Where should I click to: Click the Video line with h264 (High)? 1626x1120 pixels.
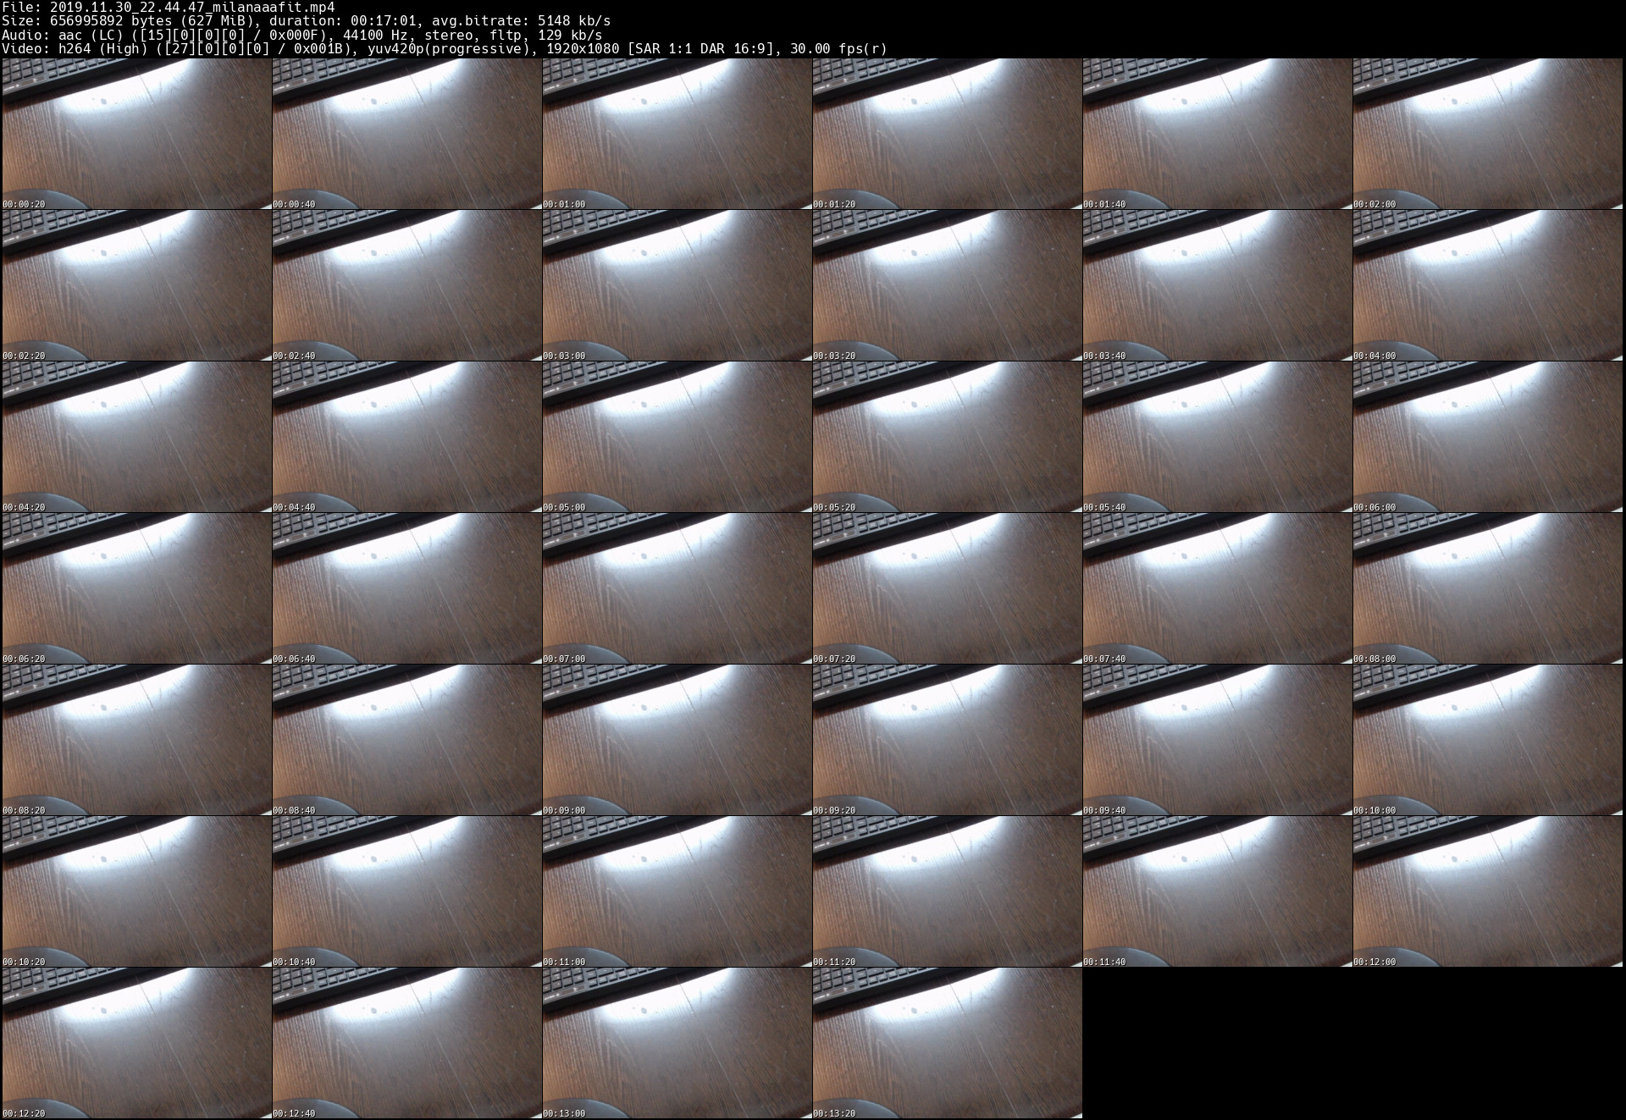click(445, 48)
